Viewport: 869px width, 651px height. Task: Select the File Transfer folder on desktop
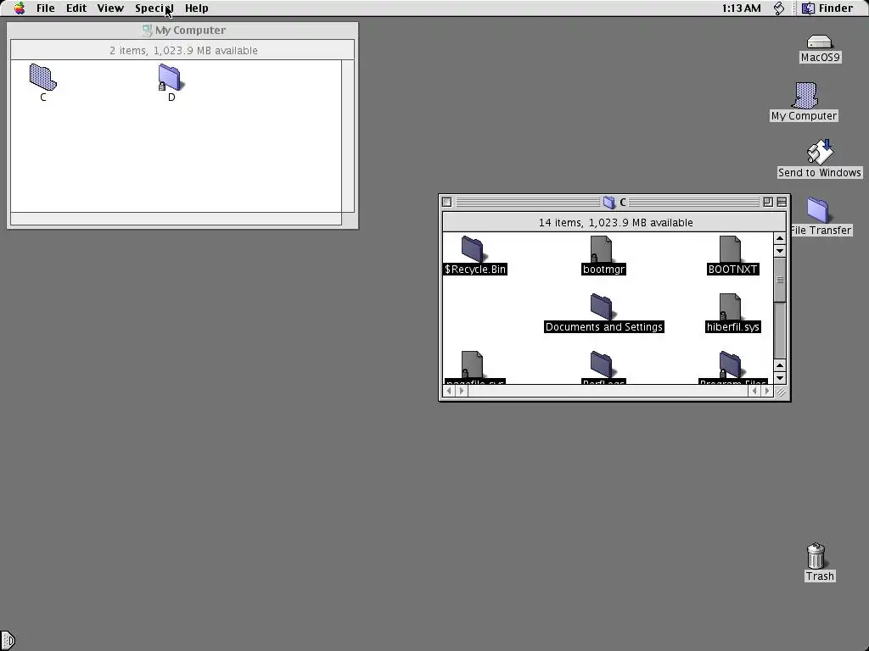point(818,210)
